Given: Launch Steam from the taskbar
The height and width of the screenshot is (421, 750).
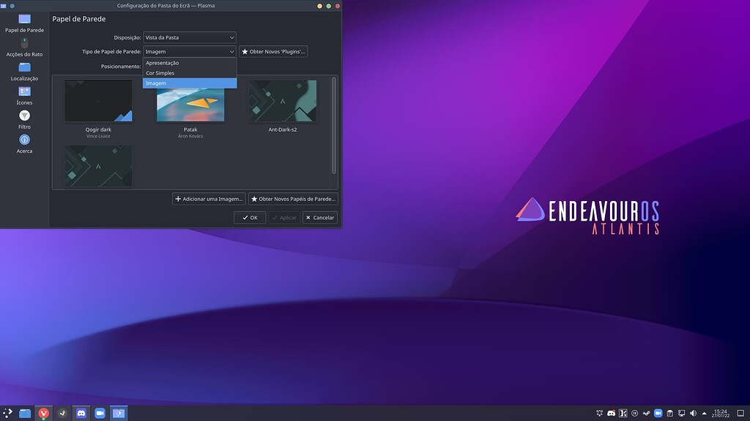Looking at the screenshot, I should [x=62, y=414].
